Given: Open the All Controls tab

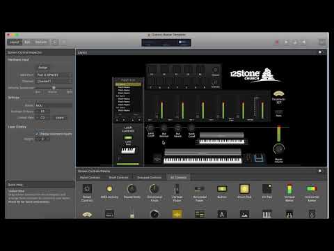Looking at the screenshot, I should click(x=178, y=177).
